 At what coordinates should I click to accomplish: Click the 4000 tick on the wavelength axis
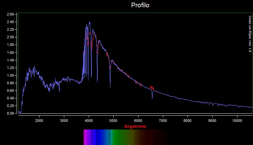coord(89,121)
